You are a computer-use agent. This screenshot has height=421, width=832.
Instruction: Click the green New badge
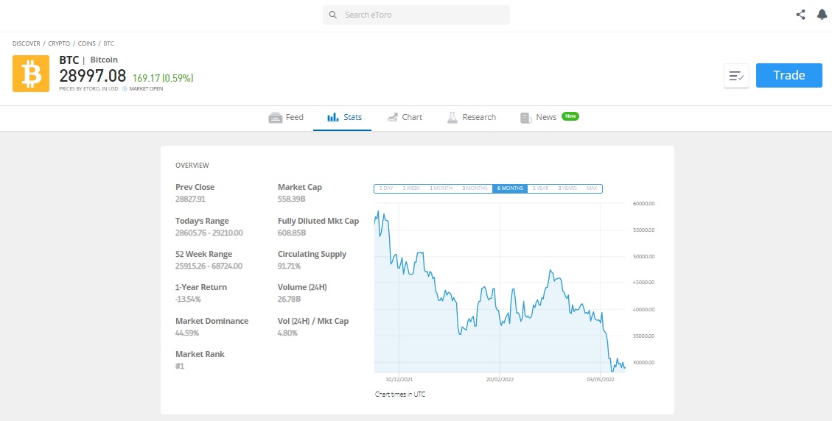click(x=570, y=116)
